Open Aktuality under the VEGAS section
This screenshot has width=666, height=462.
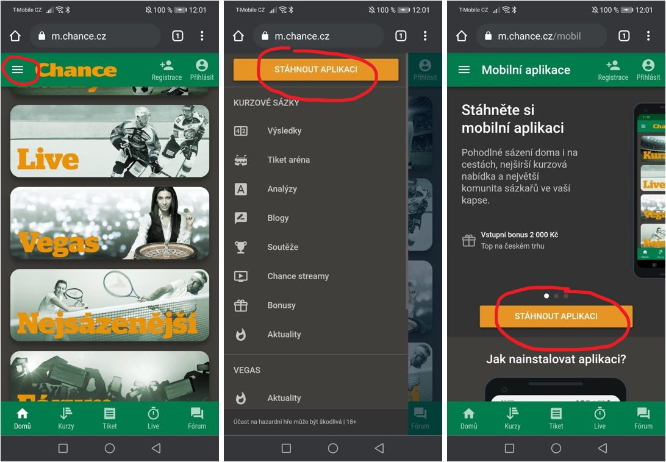click(x=284, y=398)
